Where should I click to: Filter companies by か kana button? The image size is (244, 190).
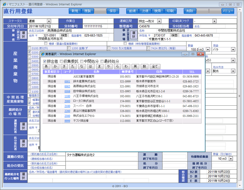[55, 67]
